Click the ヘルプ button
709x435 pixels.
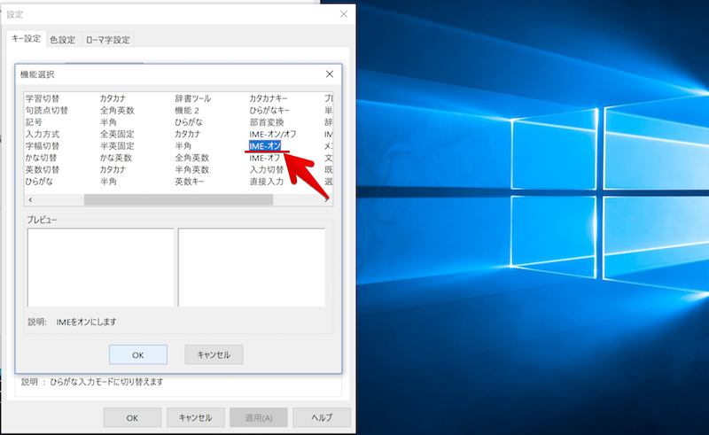322,417
